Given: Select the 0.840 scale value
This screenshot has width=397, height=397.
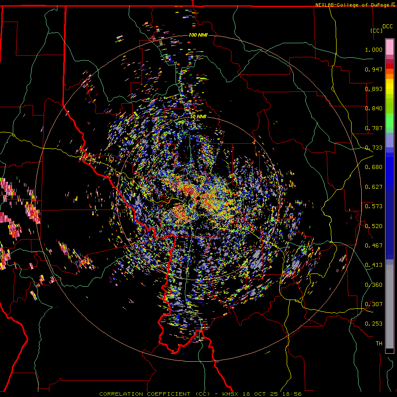Looking at the screenshot, I should tap(374, 109).
